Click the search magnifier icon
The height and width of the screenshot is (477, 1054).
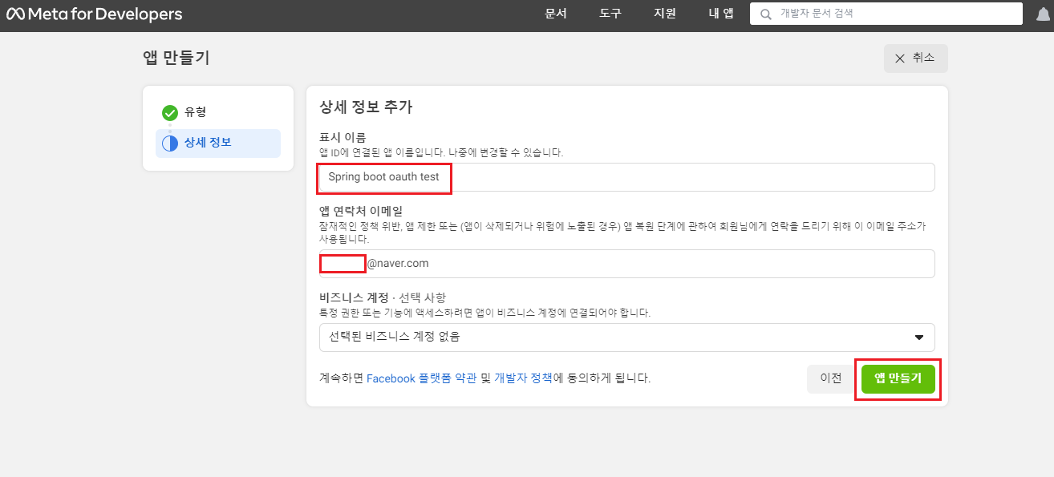tap(766, 14)
